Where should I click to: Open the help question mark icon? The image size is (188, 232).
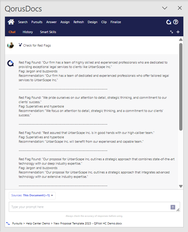pos(176,22)
